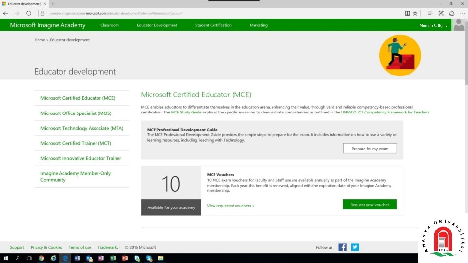
Task: Go back with the browser back arrow
Action: click(5, 13)
